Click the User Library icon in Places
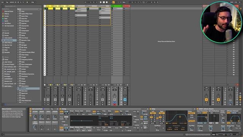Viewport: 243px width, 137px height. point(3,62)
